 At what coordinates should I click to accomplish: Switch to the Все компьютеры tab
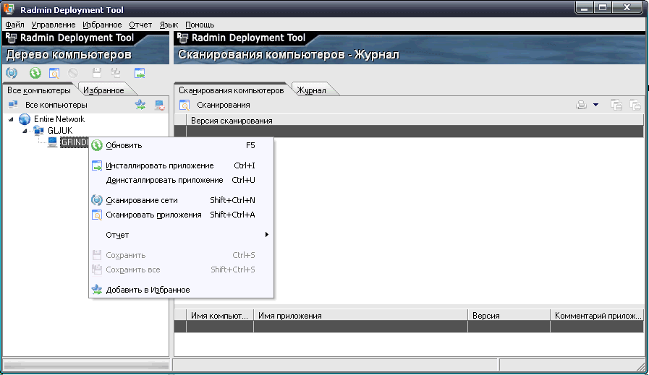point(39,90)
